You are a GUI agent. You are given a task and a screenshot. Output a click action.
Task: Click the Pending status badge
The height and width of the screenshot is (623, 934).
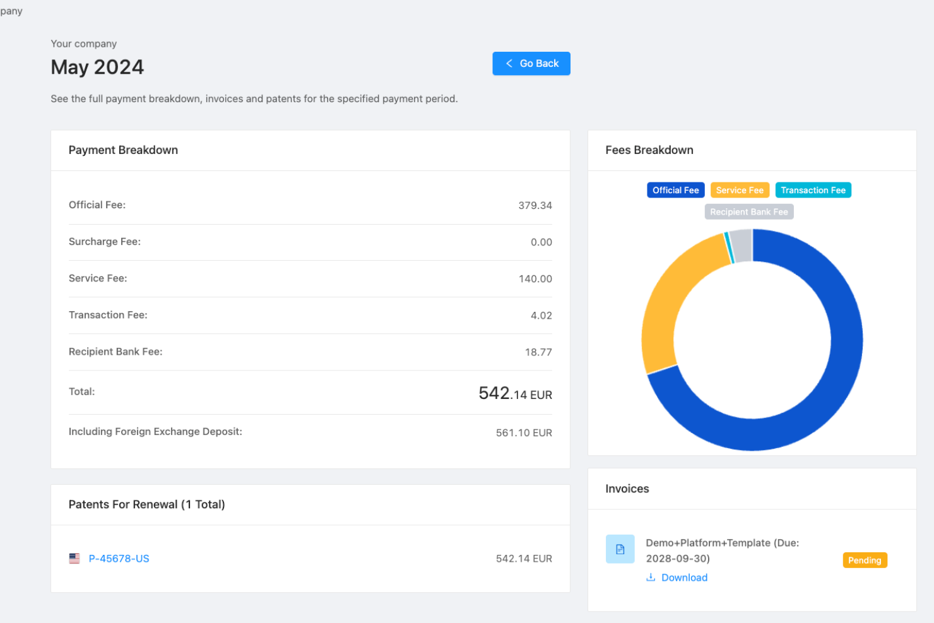tap(864, 561)
